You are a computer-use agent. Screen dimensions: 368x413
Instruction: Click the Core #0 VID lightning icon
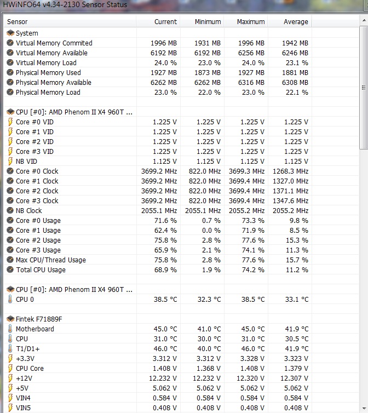point(10,122)
